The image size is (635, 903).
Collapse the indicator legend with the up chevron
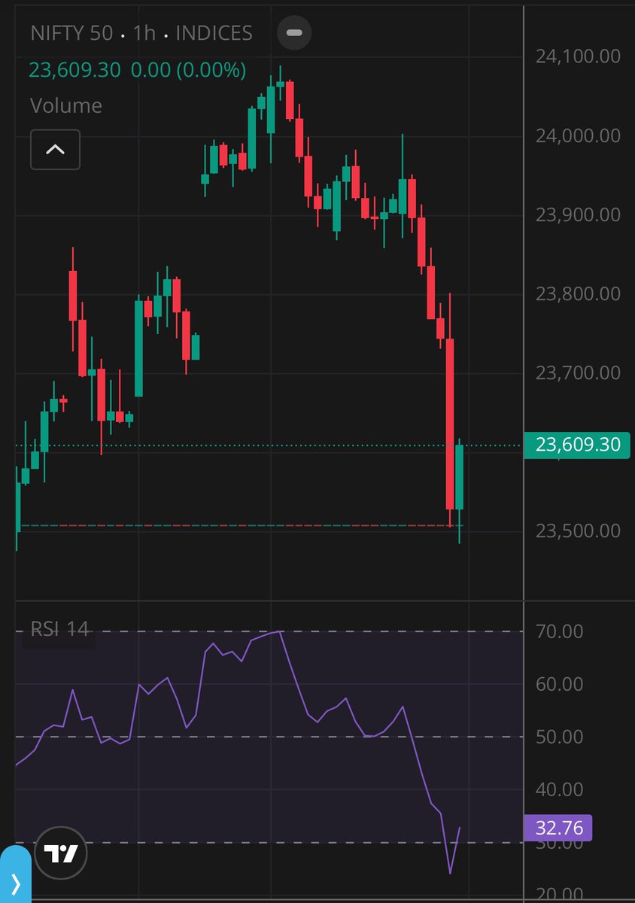coord(55,150)
